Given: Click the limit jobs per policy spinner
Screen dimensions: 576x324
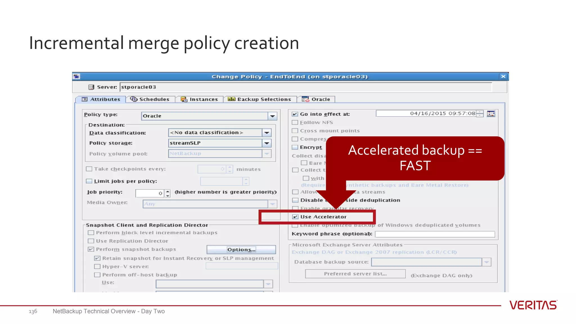Looking at the screenshot, I should [246, 181].
